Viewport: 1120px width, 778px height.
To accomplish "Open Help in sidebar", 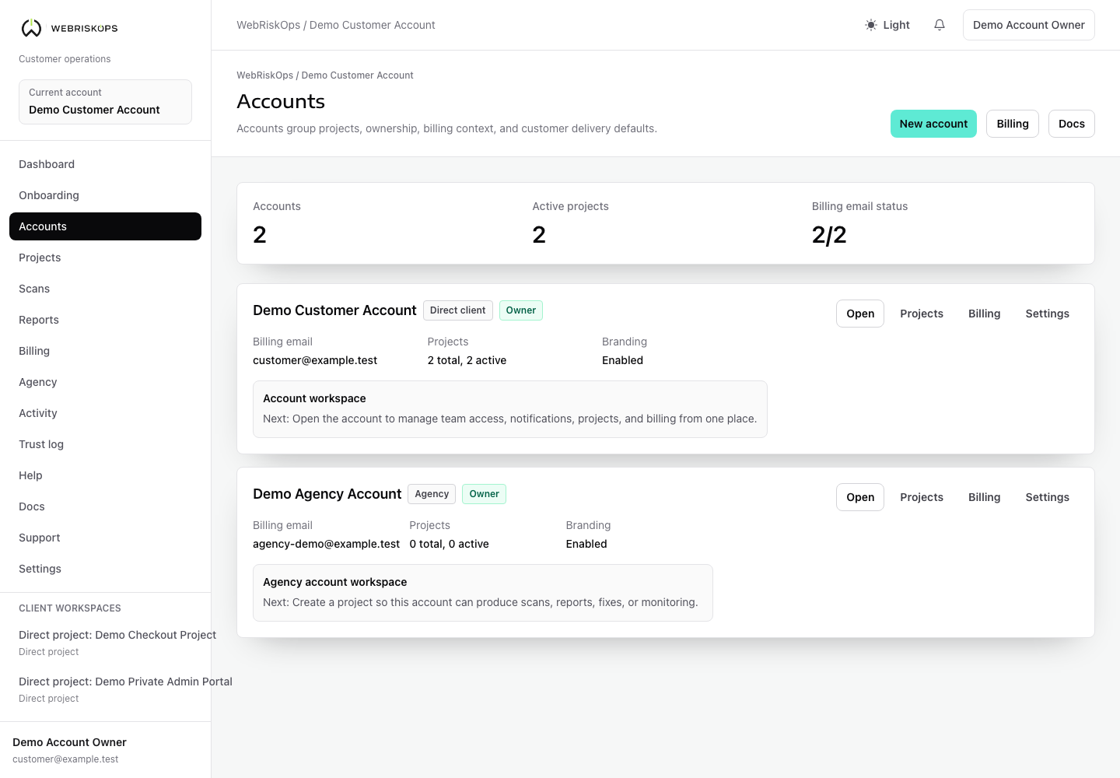I will pos(105,475).
